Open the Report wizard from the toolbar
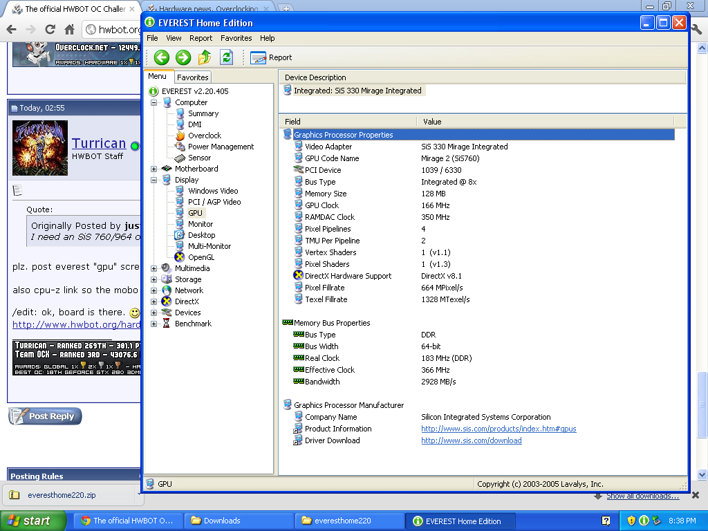The image size is (708, 531). pos(271,57)
